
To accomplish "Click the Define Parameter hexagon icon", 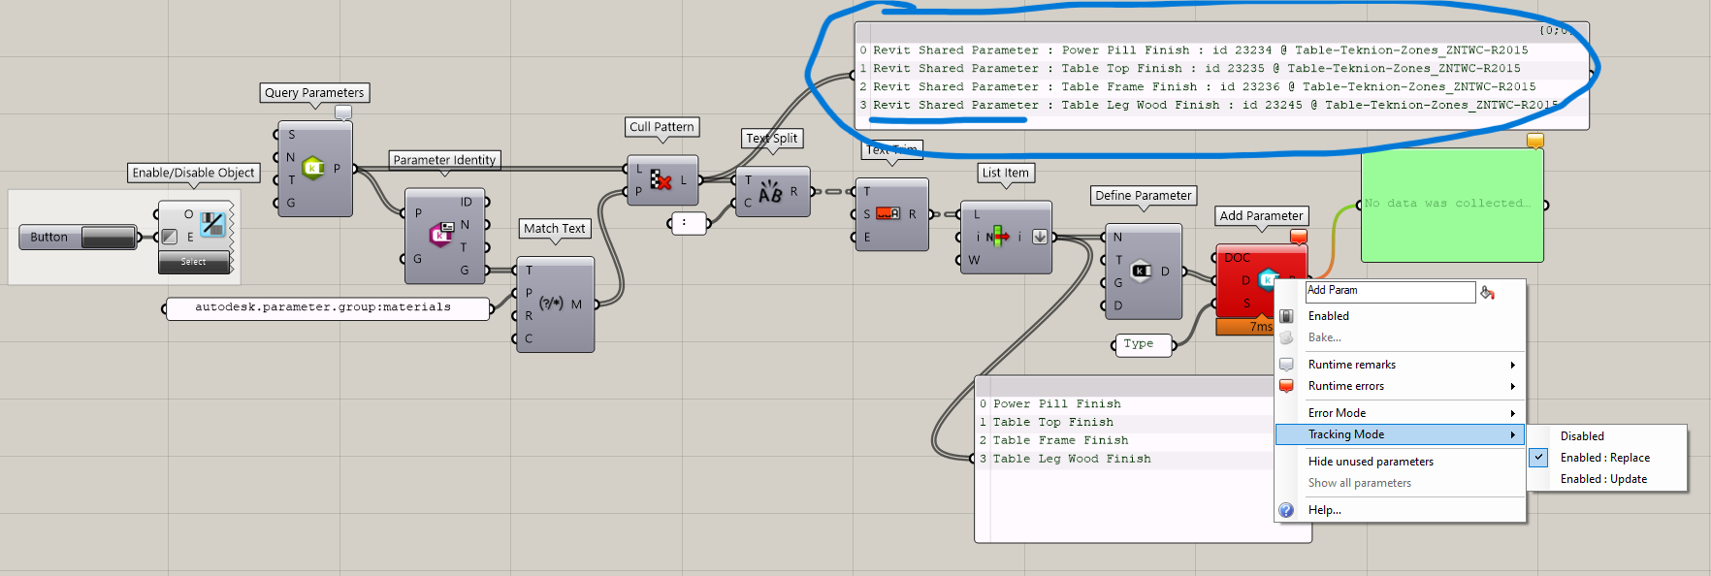I will tap(1142, 271).
